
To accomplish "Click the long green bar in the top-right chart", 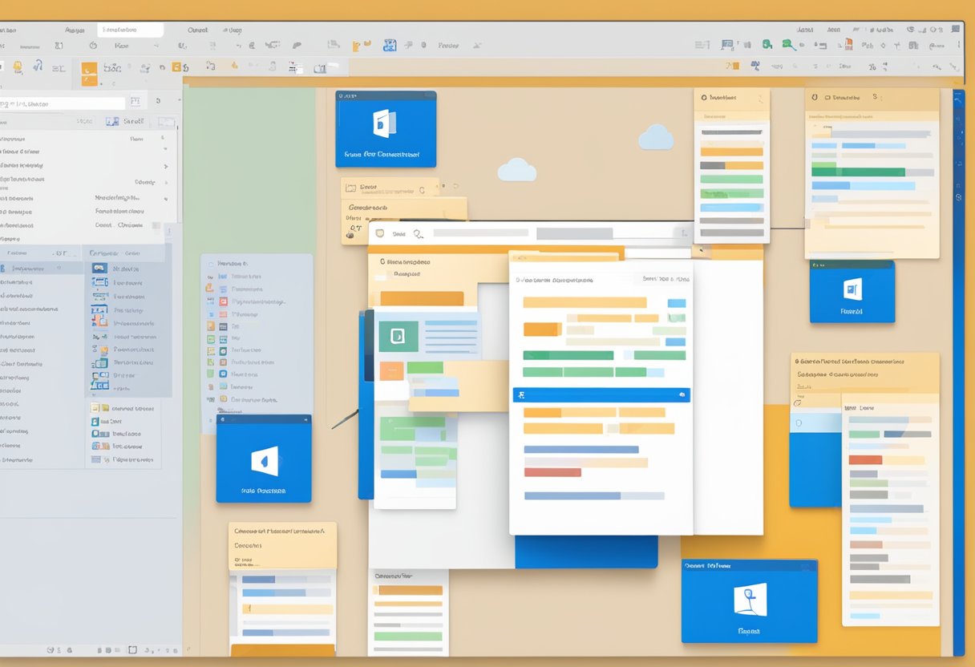I will 857,171.
